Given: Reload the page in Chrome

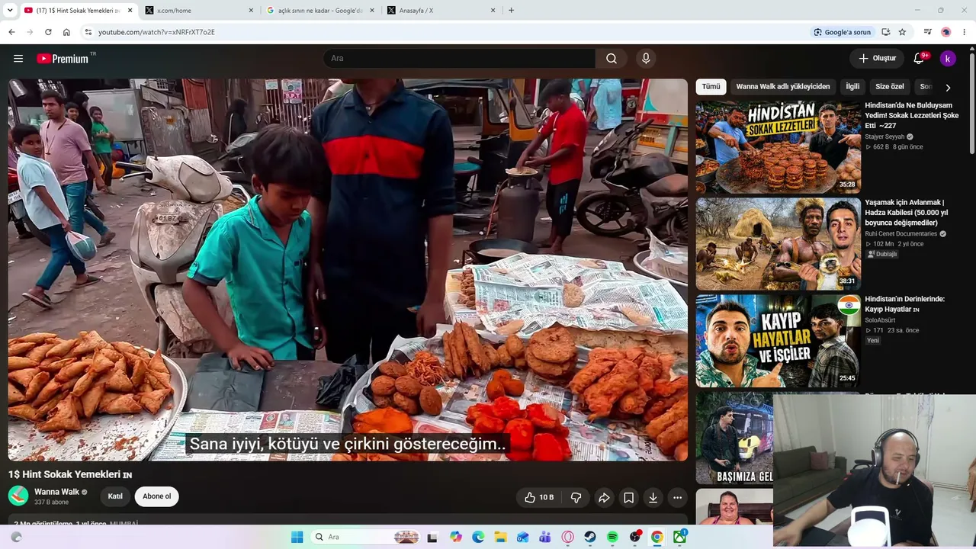Looking at the screenshot, I should [x=48, y=32].
